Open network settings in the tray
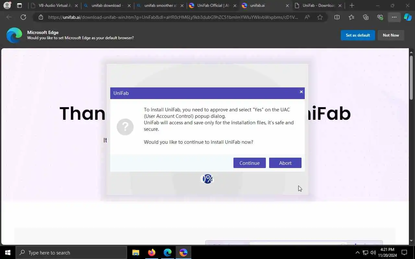415x259 pixels. point(365,253)
